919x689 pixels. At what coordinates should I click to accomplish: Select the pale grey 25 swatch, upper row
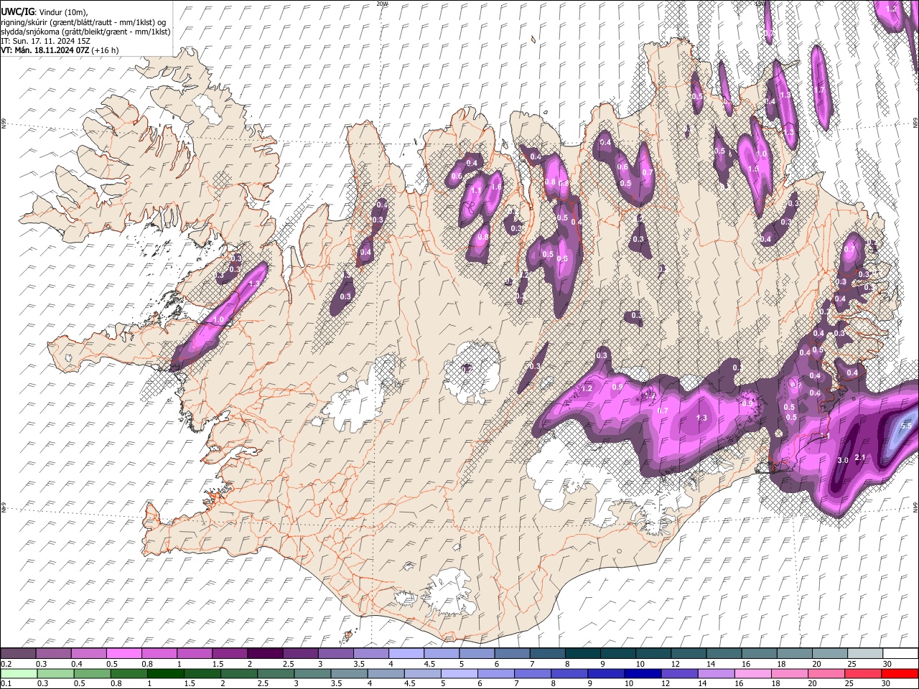coord(864,654)
